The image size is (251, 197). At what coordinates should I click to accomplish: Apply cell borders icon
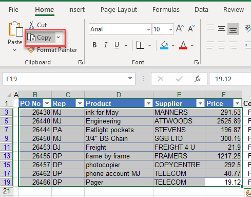pyautogui.click(x=140, y=45)
